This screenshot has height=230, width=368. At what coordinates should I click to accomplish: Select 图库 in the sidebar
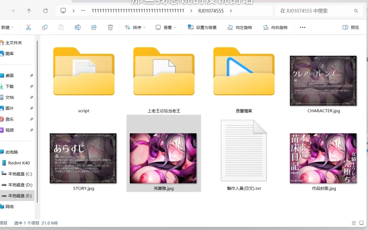pyautogui.click(x=9, y=53)
